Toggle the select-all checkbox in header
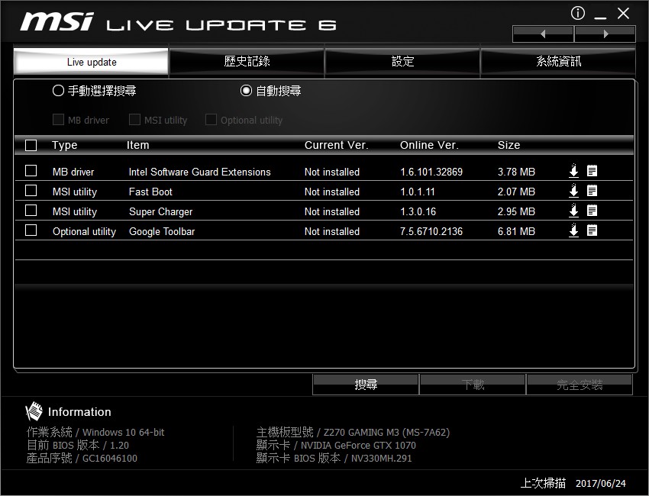Screen dimensions: 649x496 31,145
